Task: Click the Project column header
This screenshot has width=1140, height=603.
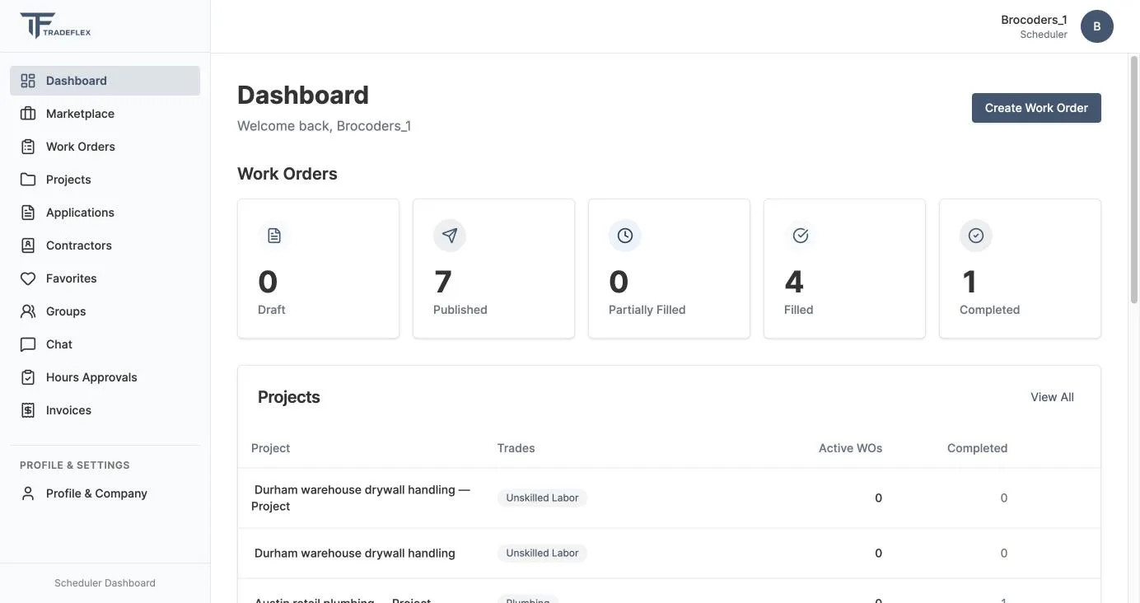Action: click(270, 448)
